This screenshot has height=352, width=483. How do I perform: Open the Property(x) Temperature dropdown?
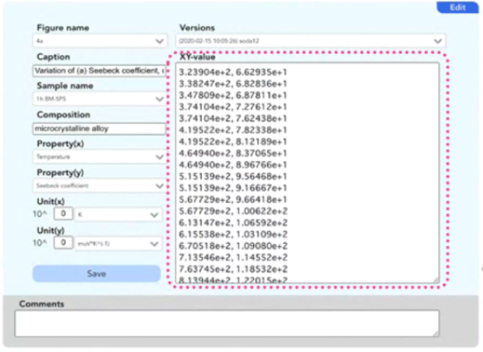(x=100, y=156)
